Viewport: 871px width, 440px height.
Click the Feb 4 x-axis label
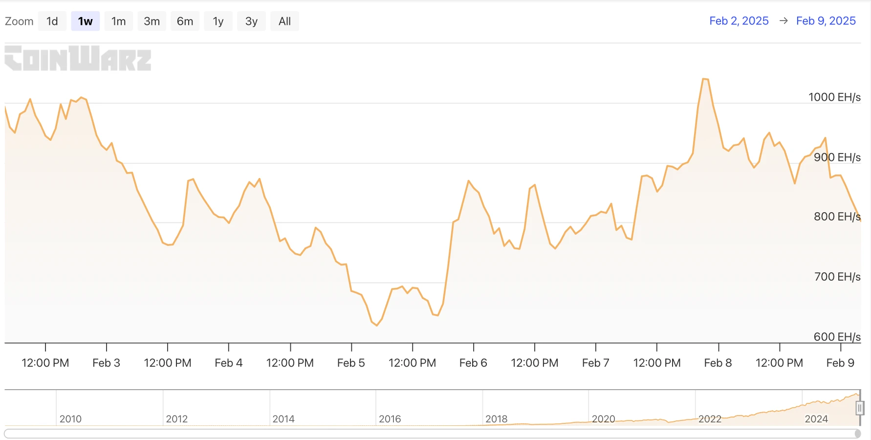(x=228, y=363)
